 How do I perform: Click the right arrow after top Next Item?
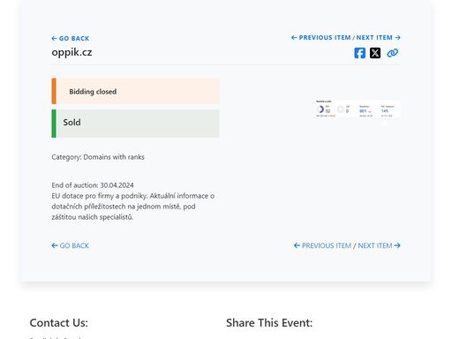click(397, 38)
